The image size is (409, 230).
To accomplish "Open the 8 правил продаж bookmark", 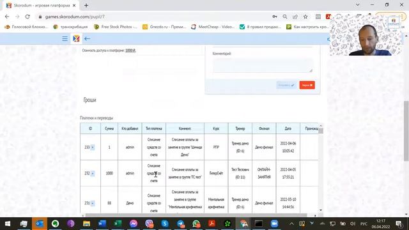I will (x=260, y=27).
